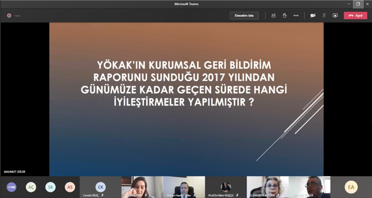The height and width of the screenshot is (198, 372).
Task: Open the more actions ellipsis menu
Action: pyautogui.click(x=296, y=15)
